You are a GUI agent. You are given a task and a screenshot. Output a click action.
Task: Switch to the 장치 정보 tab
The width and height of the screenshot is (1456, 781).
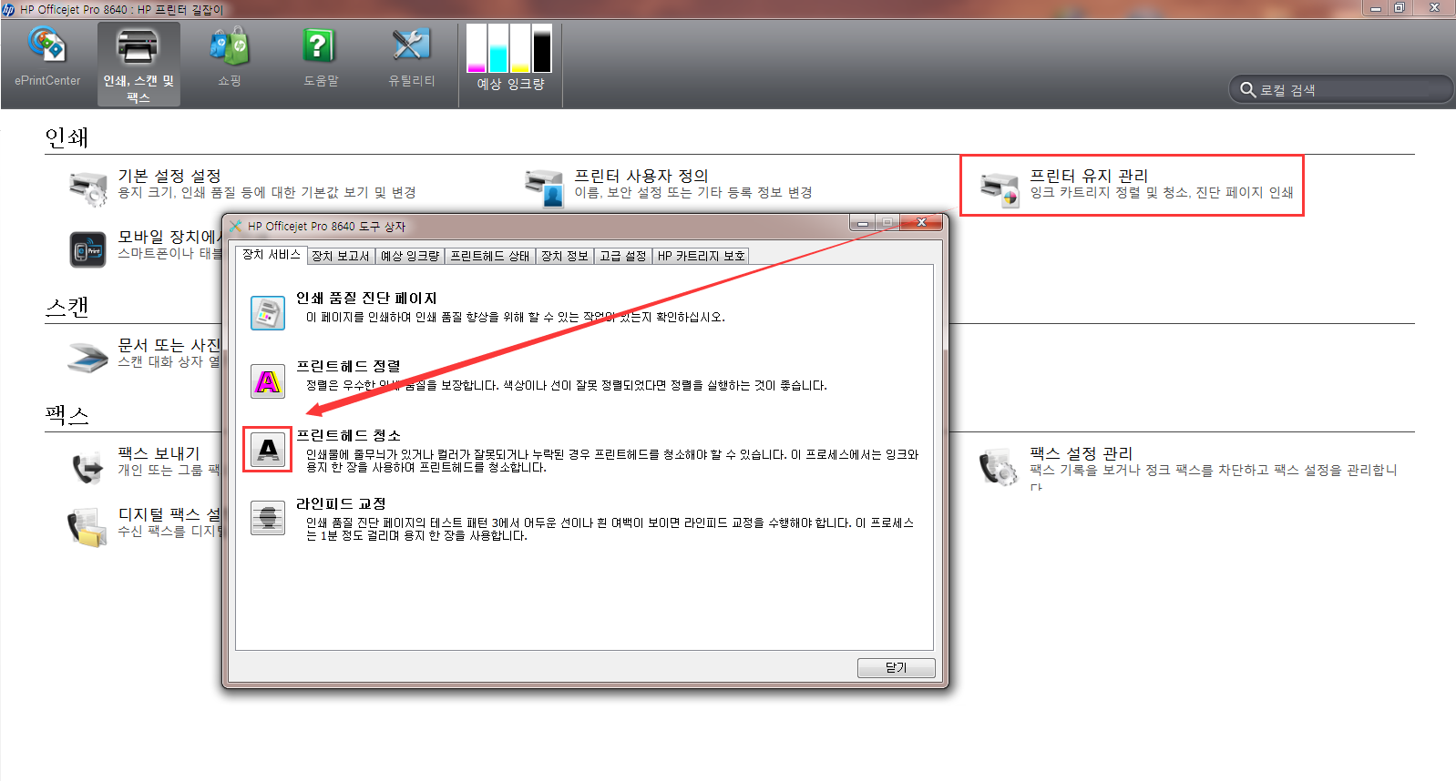click(x=565, y=256)
